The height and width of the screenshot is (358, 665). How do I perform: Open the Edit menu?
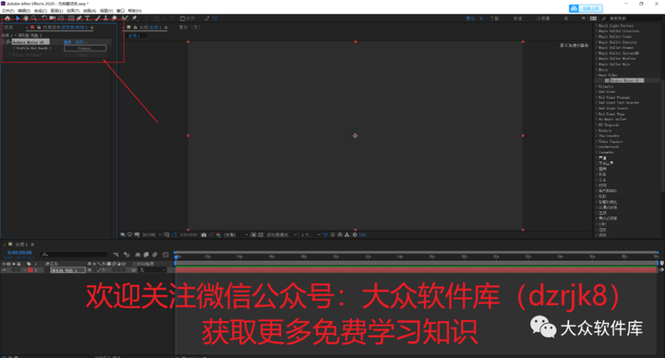[24, 10]
